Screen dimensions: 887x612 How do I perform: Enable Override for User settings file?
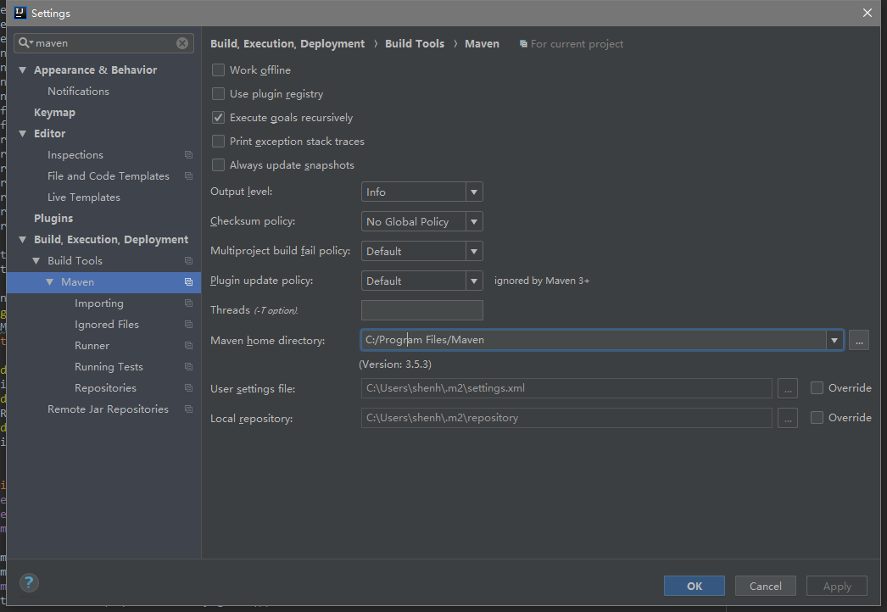coord(817,388)
